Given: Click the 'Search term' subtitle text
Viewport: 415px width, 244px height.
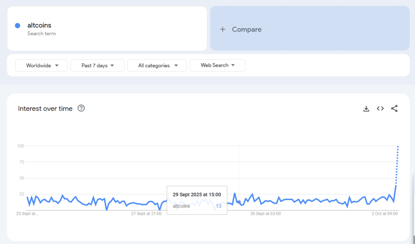Looking at the screenshot, I should (42, 34).
